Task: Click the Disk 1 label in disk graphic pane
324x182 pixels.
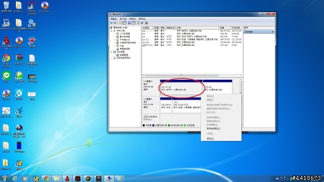Action: pos(151,105)
